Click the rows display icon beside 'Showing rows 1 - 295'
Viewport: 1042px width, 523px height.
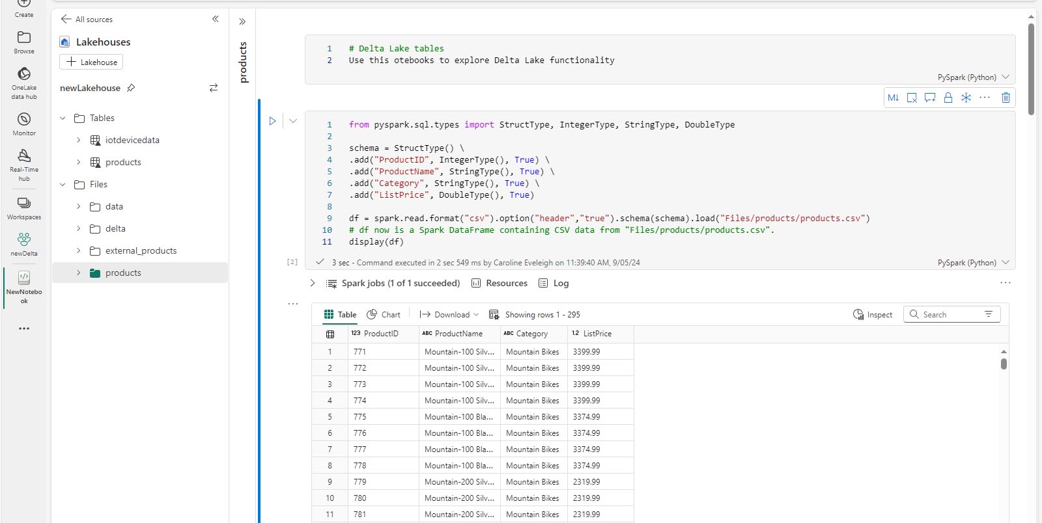494,314
